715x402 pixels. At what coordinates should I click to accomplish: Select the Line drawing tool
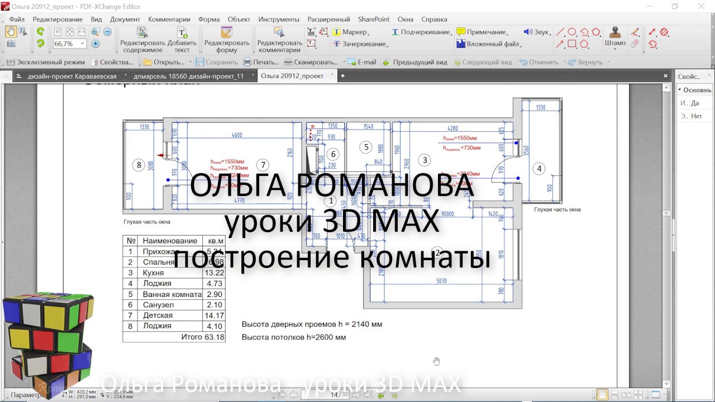click(560, 32)
